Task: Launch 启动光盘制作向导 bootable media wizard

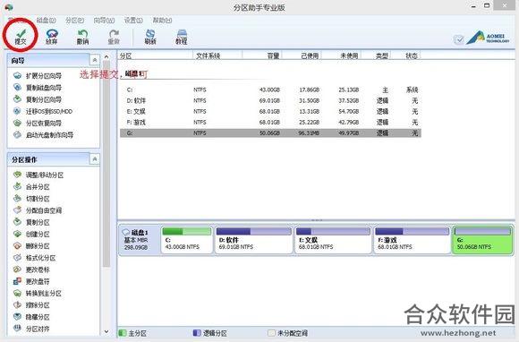Action: (x=43, y=135)
